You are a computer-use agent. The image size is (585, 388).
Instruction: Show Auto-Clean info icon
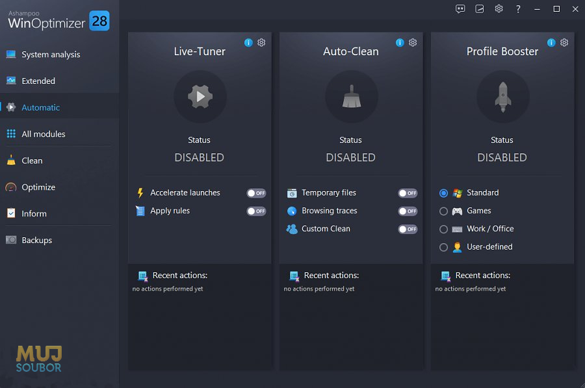pos(400,42)
